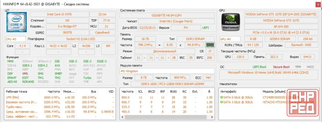322x122 pixels.
Task: Click the UEFI Boot indicator
Action: (x=259, y=67)
